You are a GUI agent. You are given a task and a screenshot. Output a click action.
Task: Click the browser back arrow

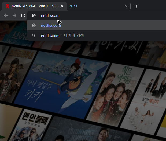coord(6,15)
